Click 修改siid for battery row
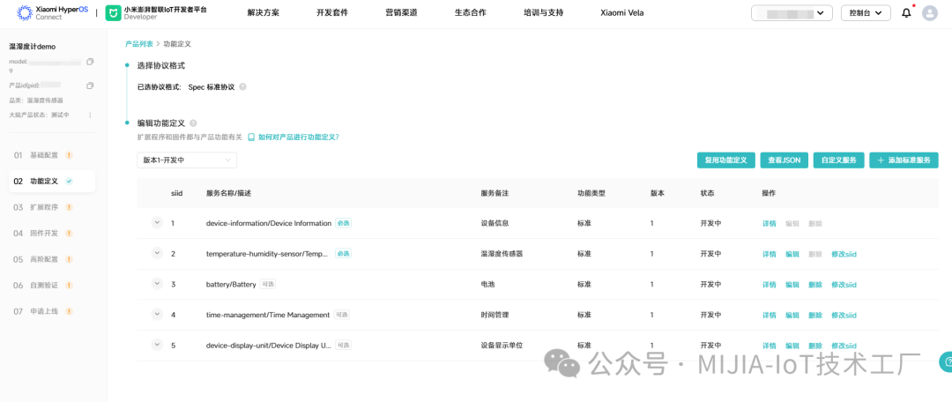This screenshot has width=952, height=402. click(844, 284)
